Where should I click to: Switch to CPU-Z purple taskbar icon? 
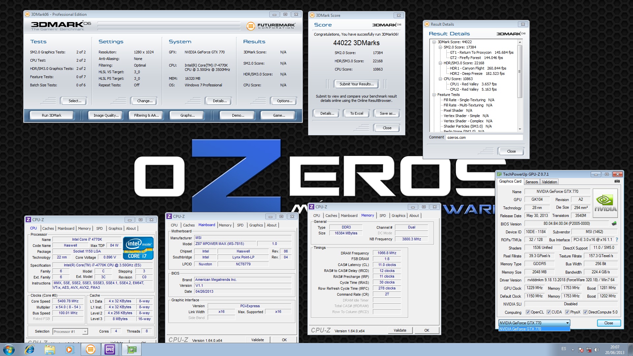tap(110, 349)
